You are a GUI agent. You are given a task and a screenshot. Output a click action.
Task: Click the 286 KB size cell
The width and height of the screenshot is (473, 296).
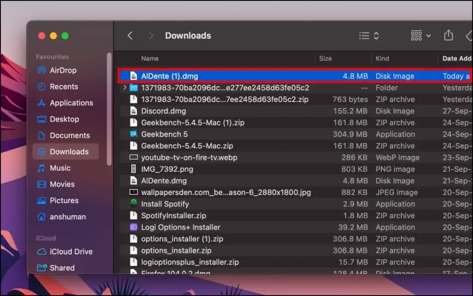click(x=354, y=157)
